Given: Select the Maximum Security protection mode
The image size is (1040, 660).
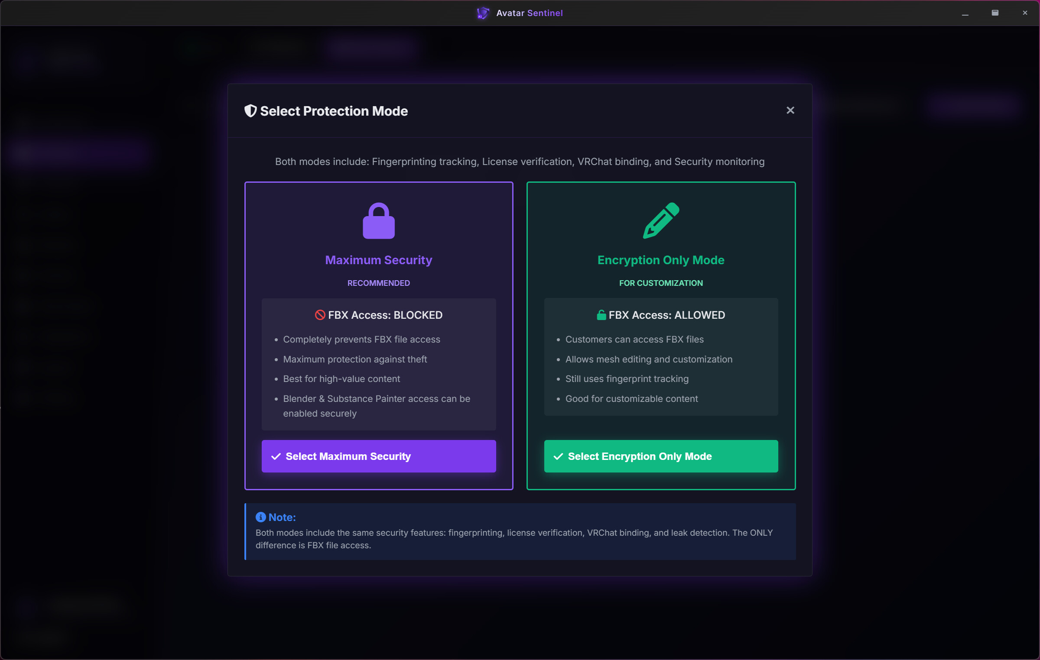Looking at the screenshot, I should click(x=378, y=456).
